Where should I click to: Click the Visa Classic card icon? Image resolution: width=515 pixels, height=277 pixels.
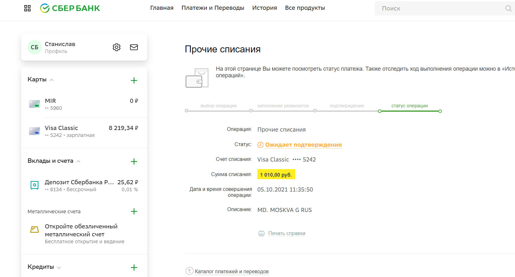pos(34,131)
